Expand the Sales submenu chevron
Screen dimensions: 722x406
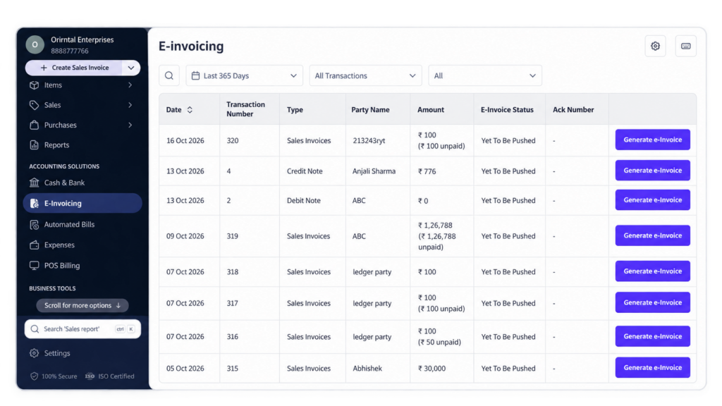pyautogui.click(x=130, y=105)
